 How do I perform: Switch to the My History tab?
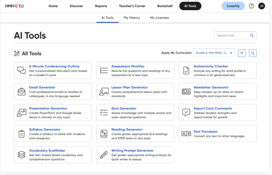tap(132, 18)
